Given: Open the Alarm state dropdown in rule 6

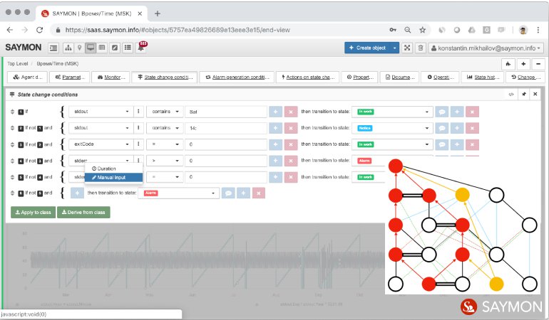Looking at the screenshot, I should tap(178, 193).
